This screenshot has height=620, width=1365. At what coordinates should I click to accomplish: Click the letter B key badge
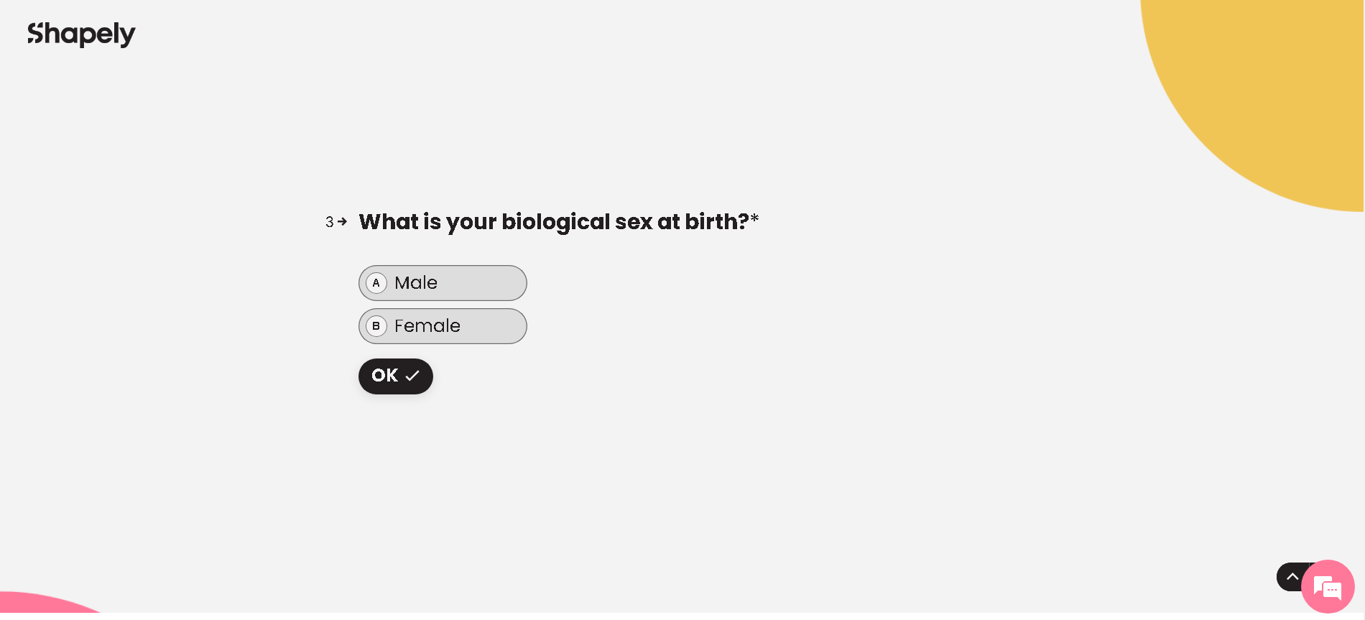point(376,326)
